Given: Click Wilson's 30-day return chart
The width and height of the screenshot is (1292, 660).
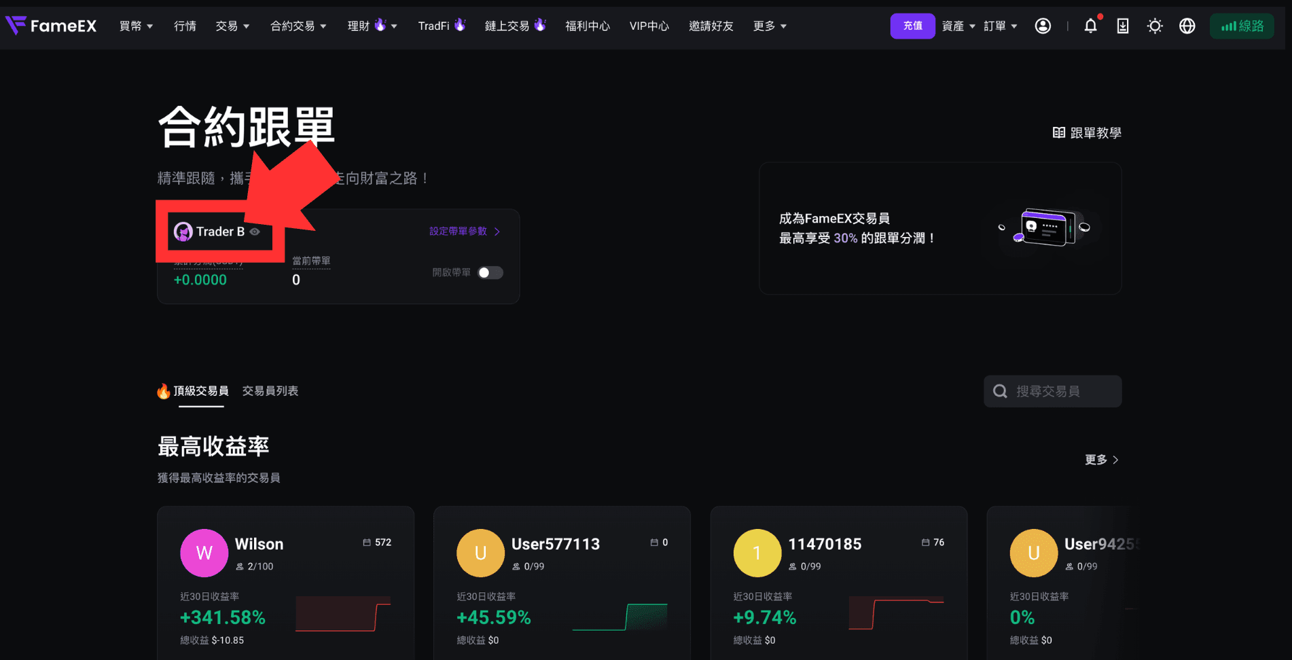Looking at the screenshot, I should tap(343, 614).
